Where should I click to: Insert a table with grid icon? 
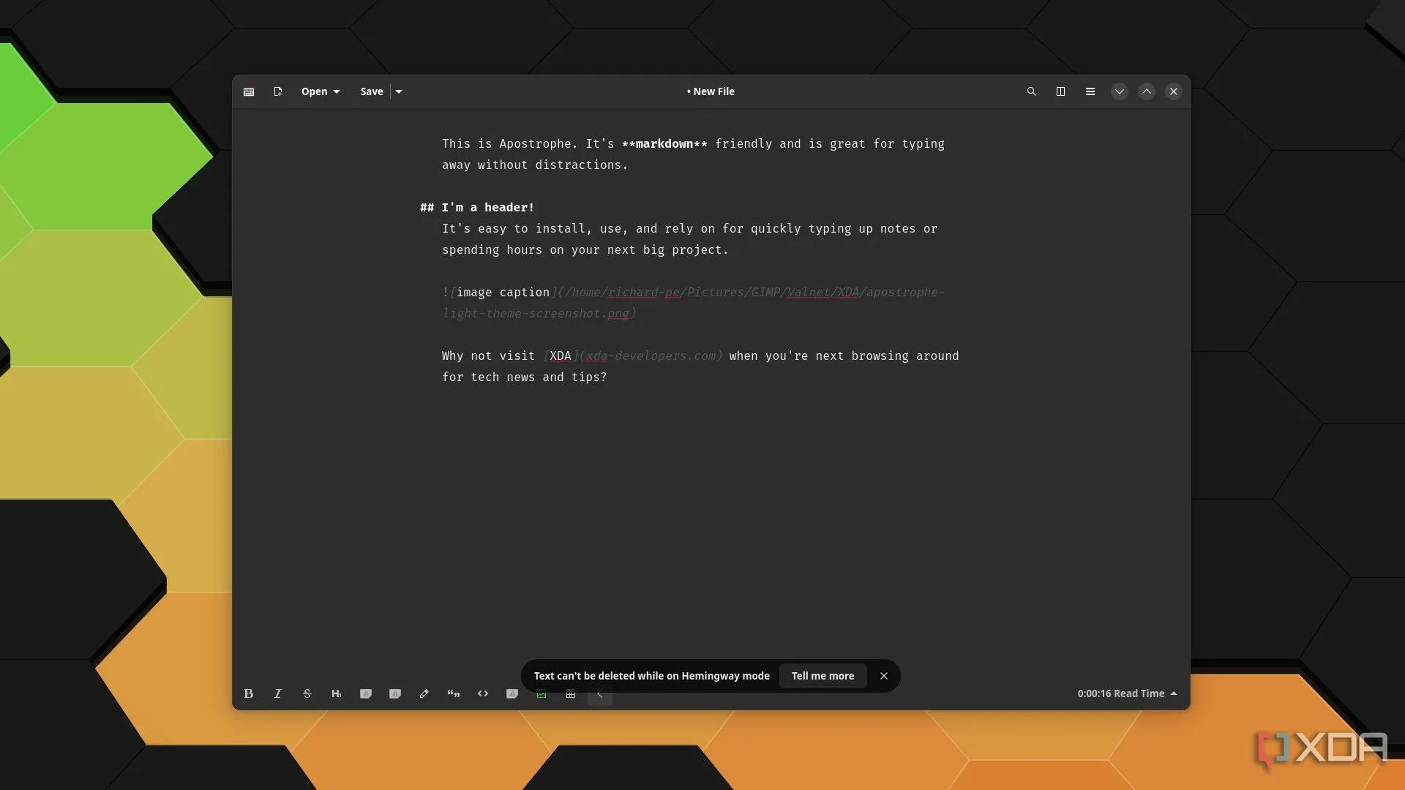571,694
